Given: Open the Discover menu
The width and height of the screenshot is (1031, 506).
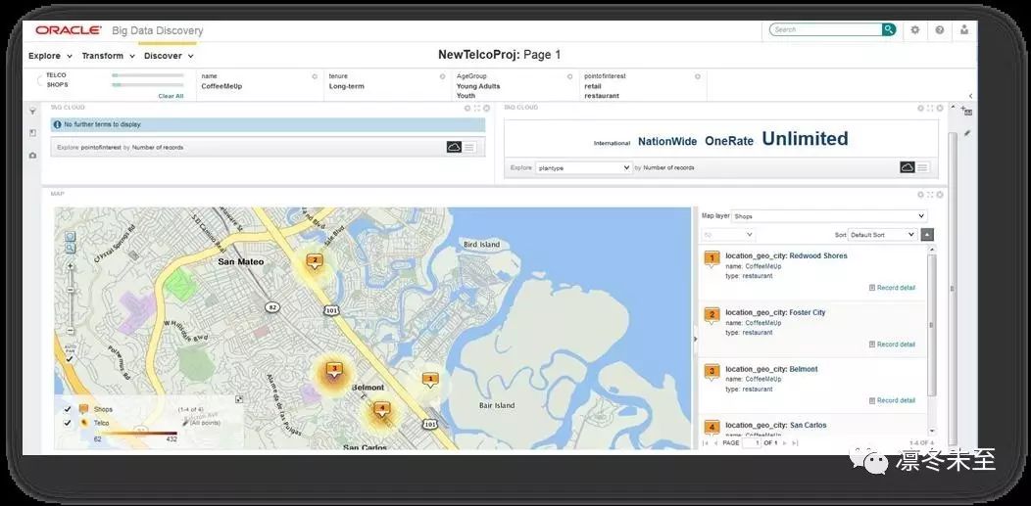Looking at the screenshot, I should click(x=169, y=56).
